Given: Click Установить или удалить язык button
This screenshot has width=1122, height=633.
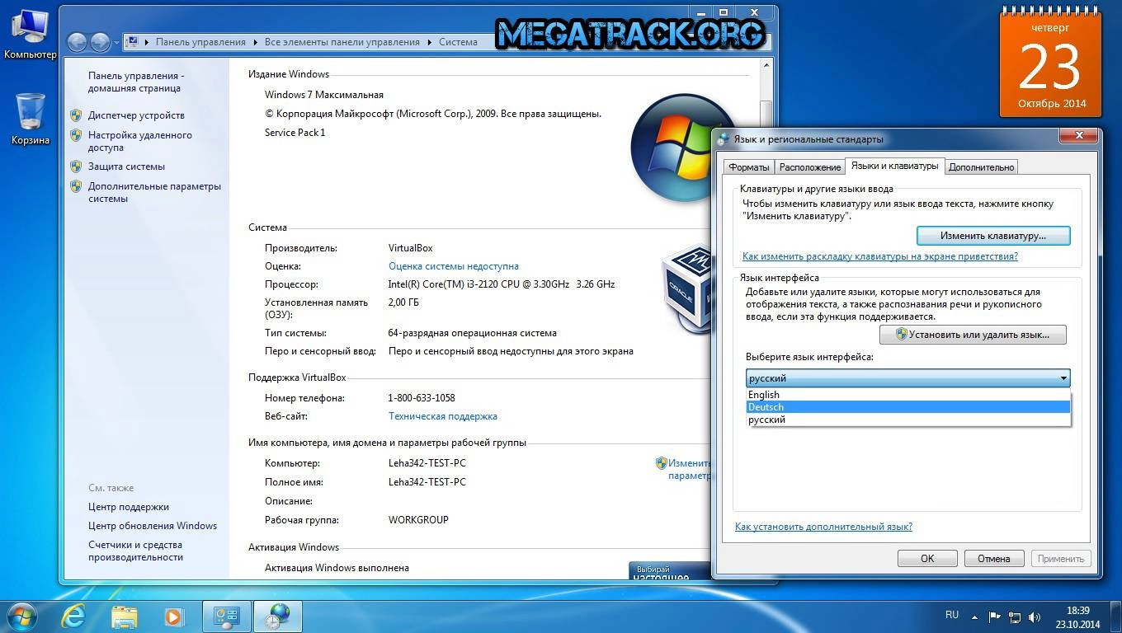Looking at the screenshot, I should (973, 335).
